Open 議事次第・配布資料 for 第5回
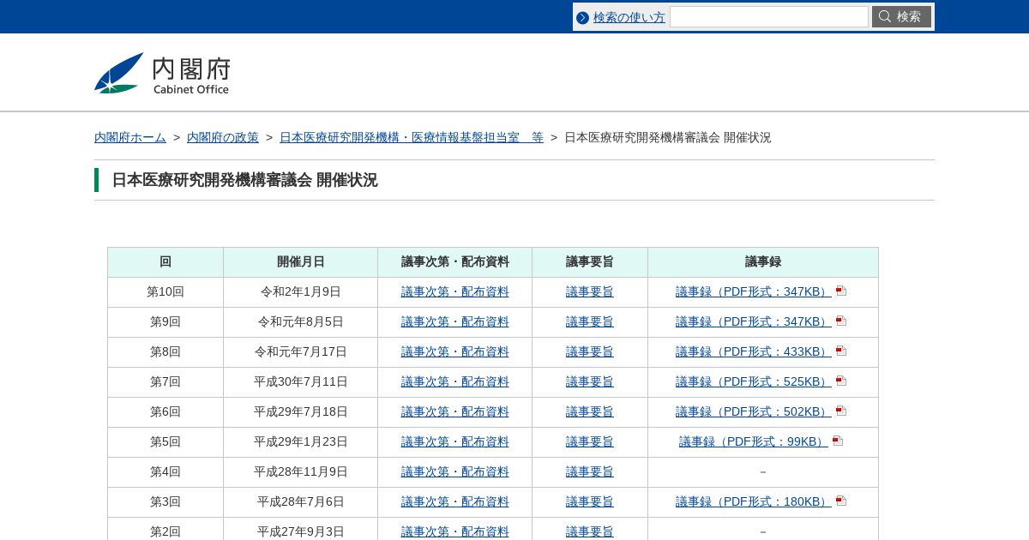Image resolution: width=1029 pixels, height=540 pixels. 455,441
